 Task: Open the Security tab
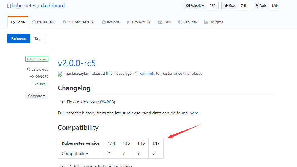tap(188, 22)
